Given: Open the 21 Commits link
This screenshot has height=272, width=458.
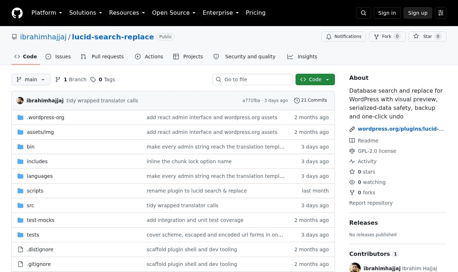Looking at the screenshot, I should tap(311, 101).
